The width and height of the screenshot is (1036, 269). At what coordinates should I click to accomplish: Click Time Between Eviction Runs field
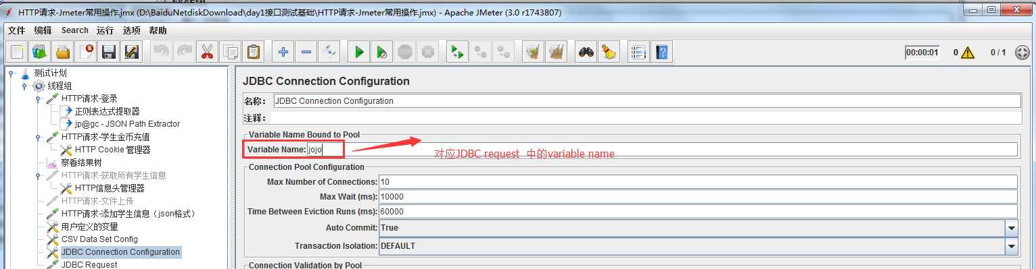(x=698, y=212)
